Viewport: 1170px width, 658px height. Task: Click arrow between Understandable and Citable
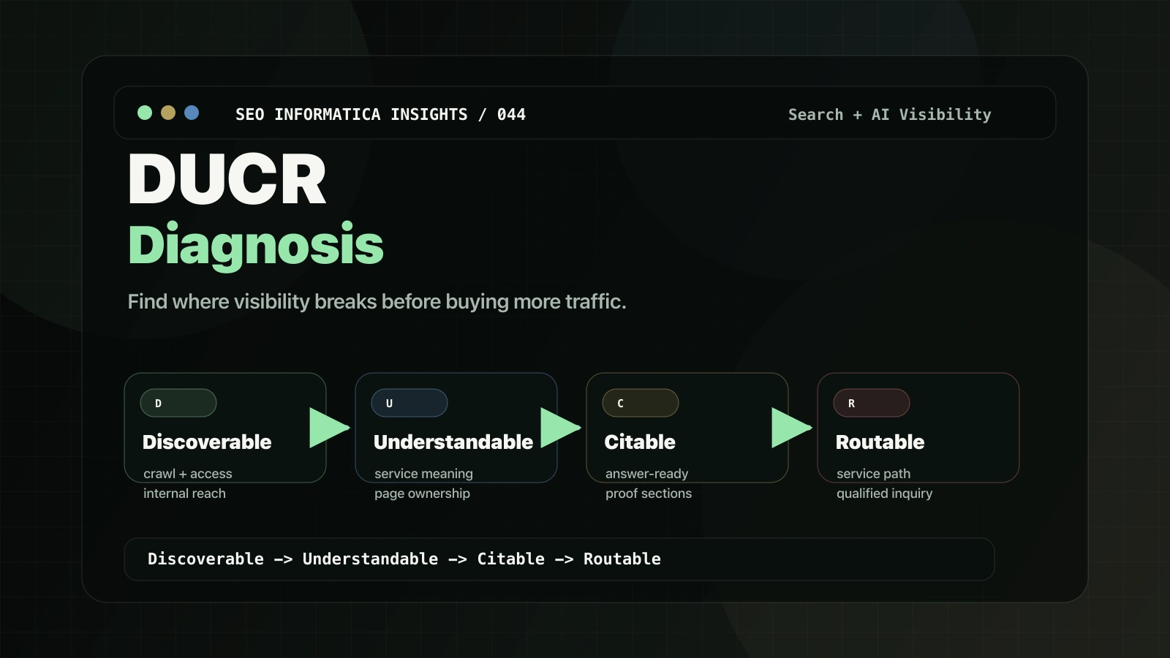click(x=560, y=428)
